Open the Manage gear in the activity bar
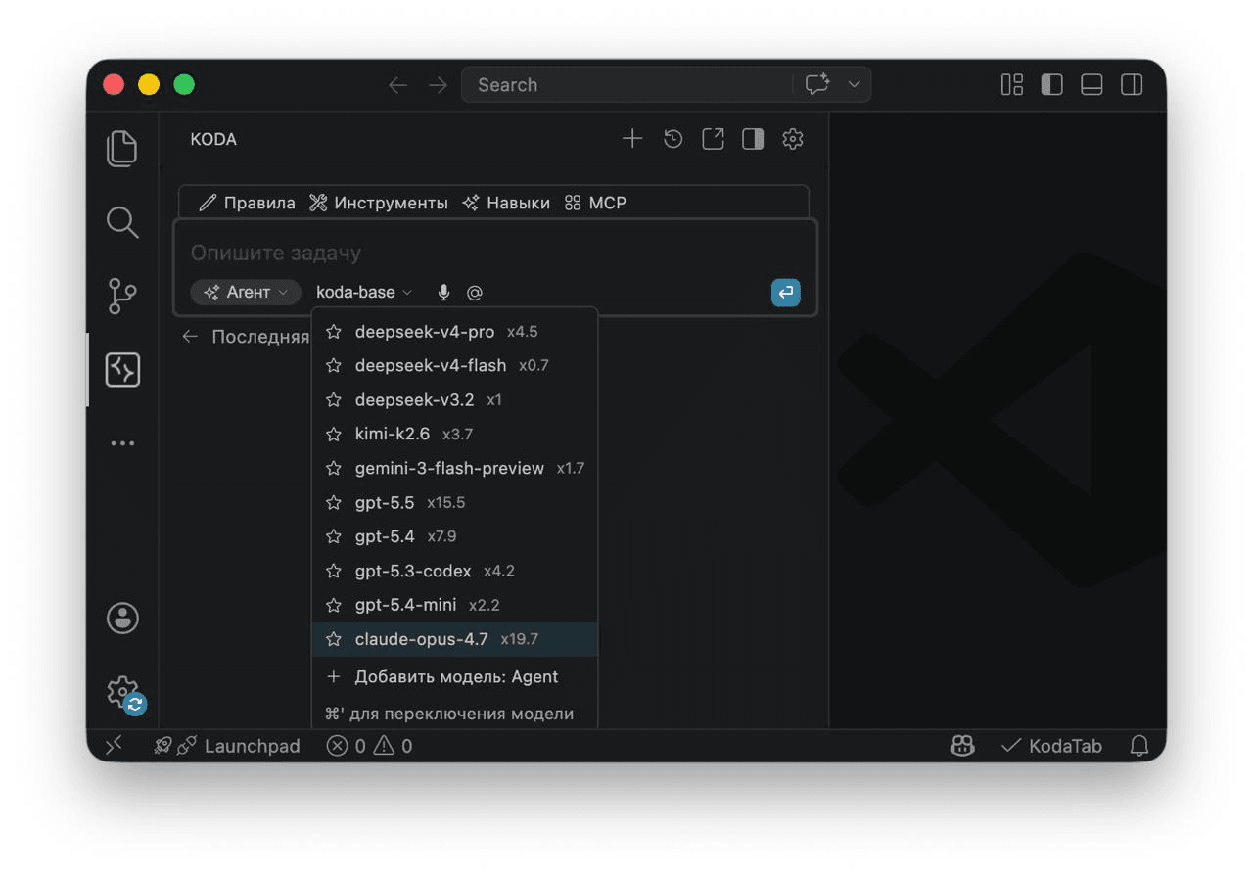 122,692
